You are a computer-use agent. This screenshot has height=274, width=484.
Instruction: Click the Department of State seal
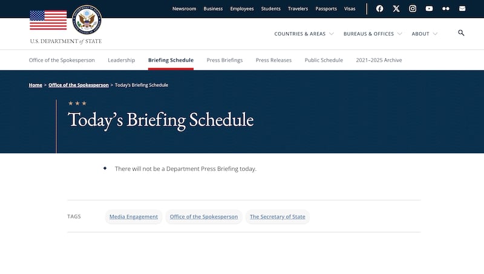[x=87, y=20]
